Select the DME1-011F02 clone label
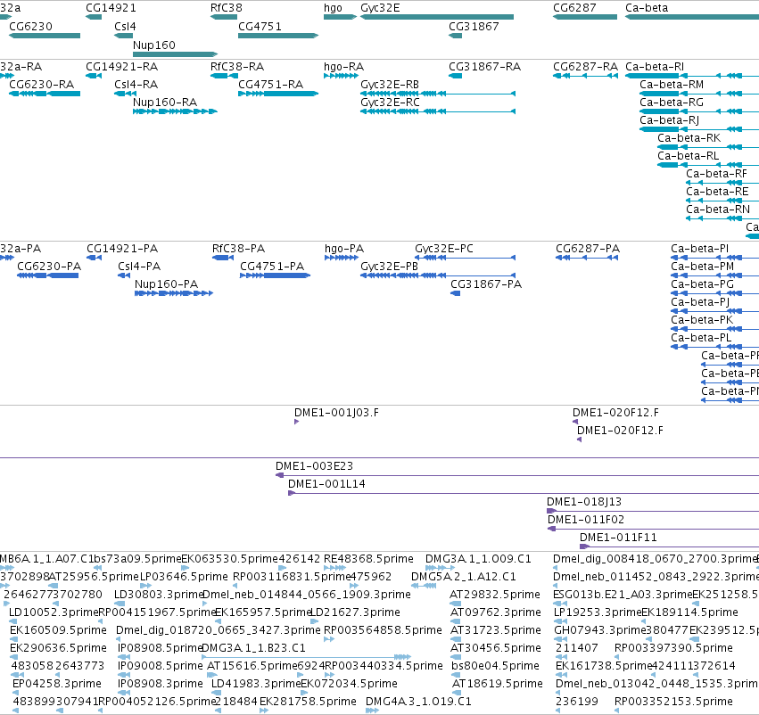This screenshot has width=759, height=715. [x=586, y=520]
